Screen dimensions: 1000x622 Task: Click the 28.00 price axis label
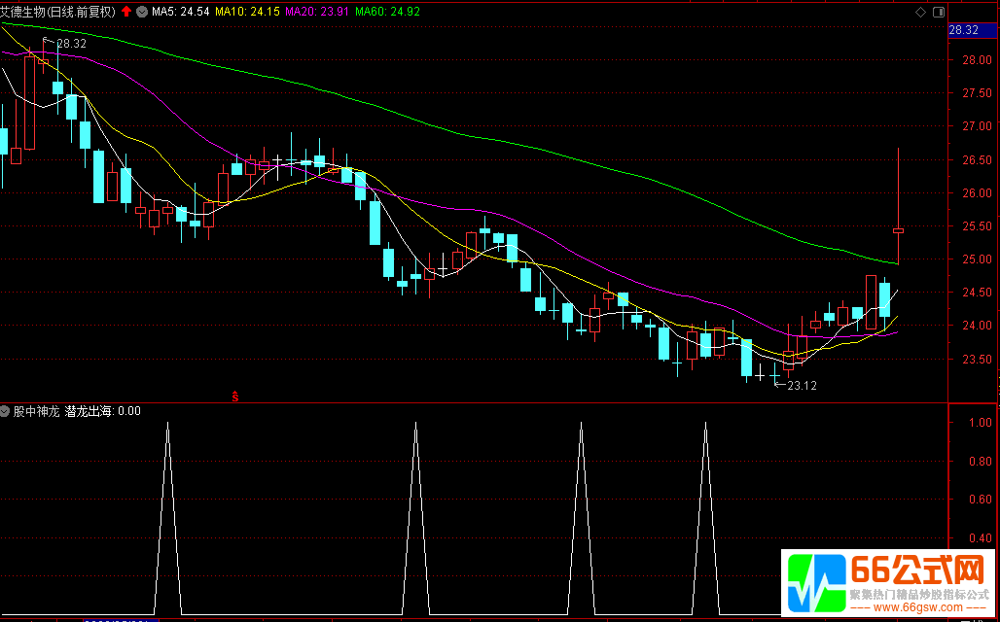(x=978, y=60)
